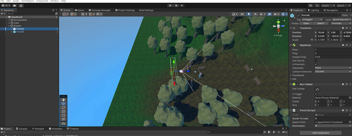352x136 pixels.
Task: Lock the Hierarchy panel
Action: pos(53,10)
